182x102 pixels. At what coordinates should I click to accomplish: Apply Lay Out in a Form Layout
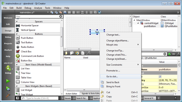click(x=87, y=12)
